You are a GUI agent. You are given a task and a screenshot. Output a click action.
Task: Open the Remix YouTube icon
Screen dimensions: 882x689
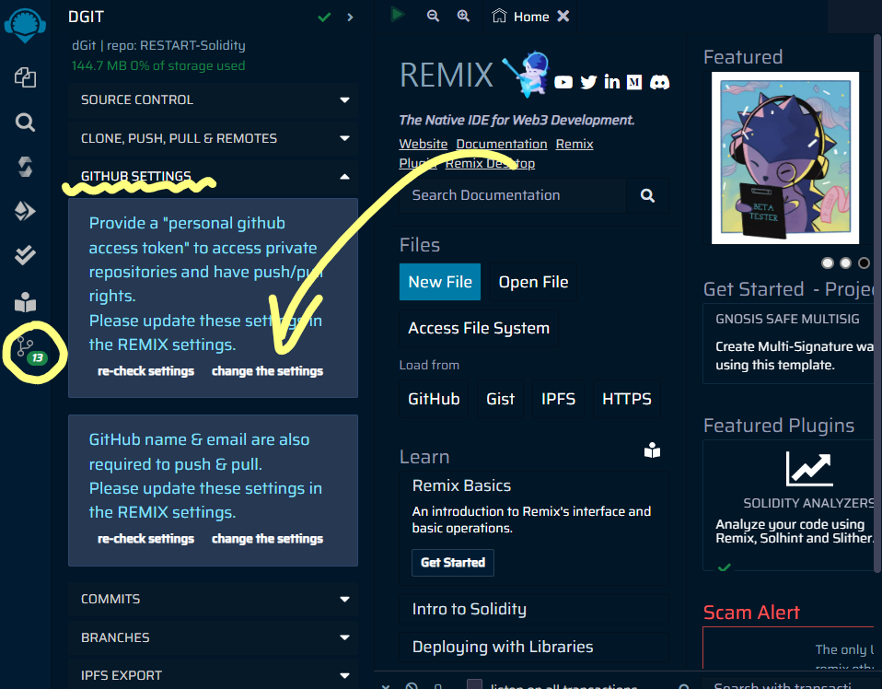563,83
